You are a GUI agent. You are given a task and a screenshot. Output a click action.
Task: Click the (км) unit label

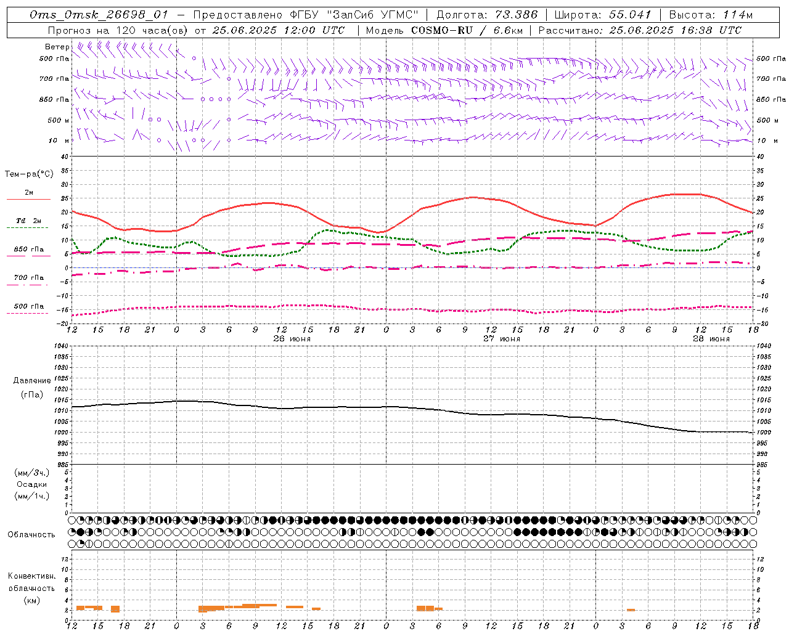click(x=32, y=600)
